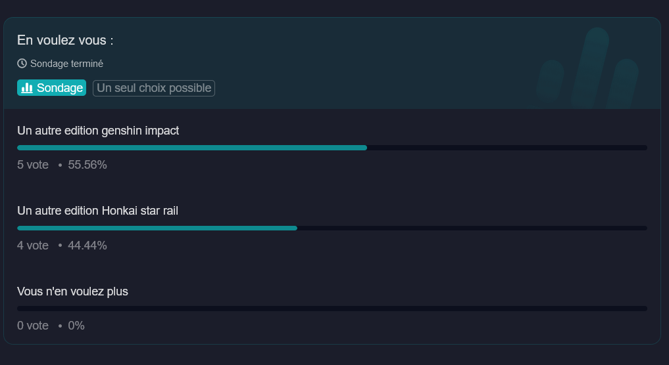
Task: Click the bar chart icon in Sondage badge
Action: [27, 88]
